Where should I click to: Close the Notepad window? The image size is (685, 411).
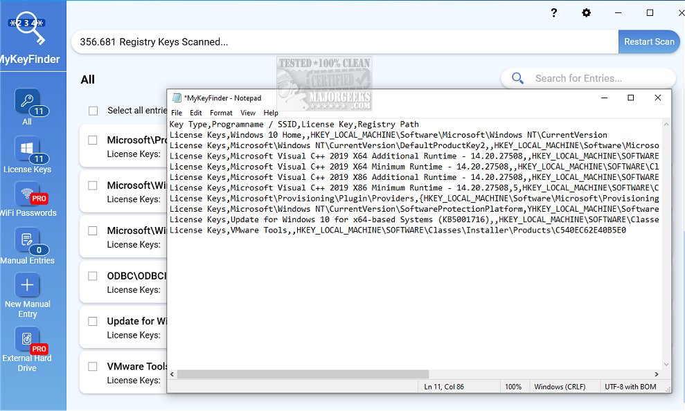click(658, 98)
